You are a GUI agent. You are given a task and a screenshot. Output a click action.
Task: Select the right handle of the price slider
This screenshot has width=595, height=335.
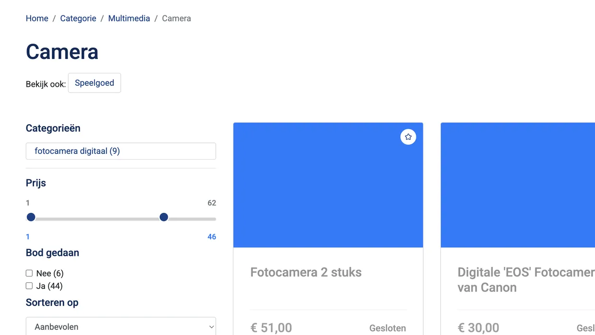tap(164, 217)
